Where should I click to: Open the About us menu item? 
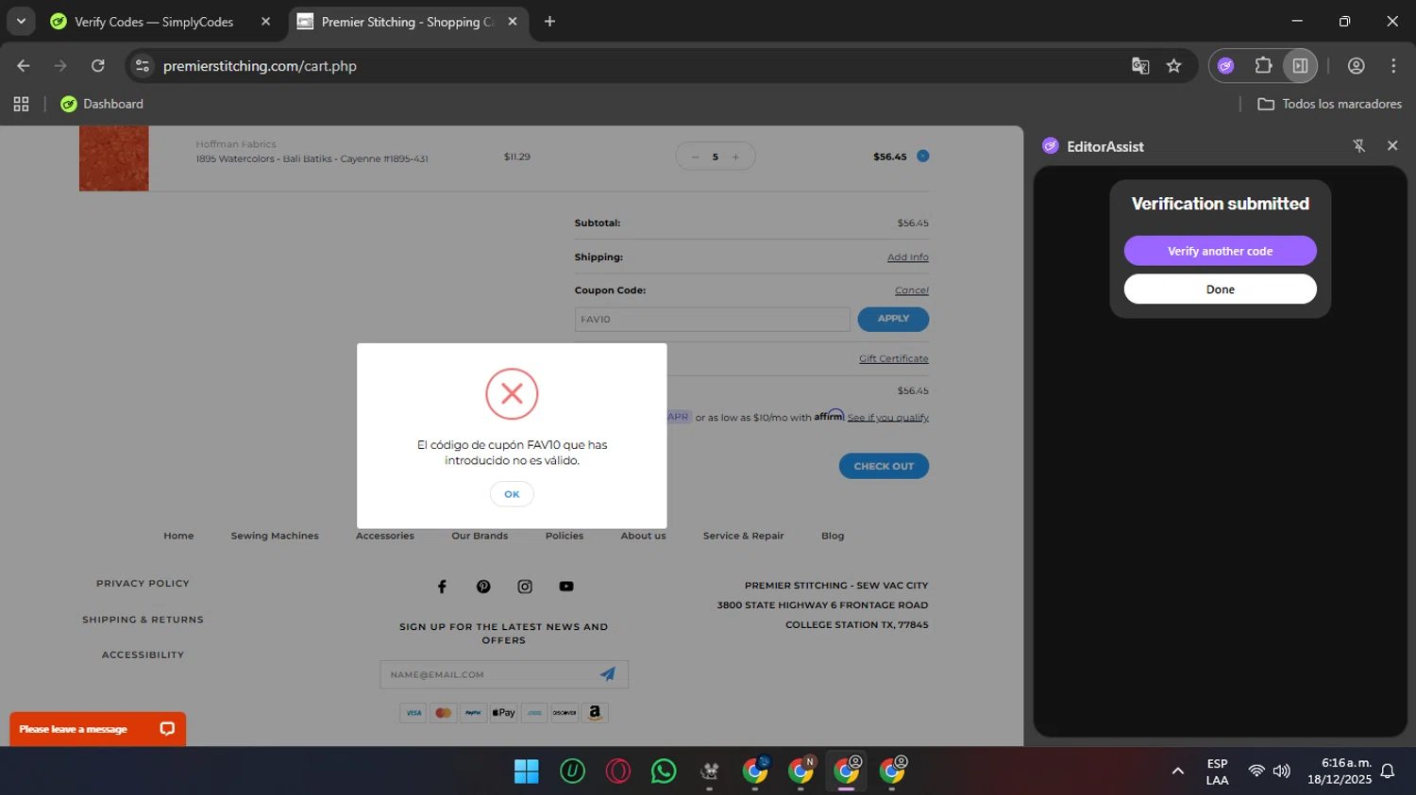[643, 536]
